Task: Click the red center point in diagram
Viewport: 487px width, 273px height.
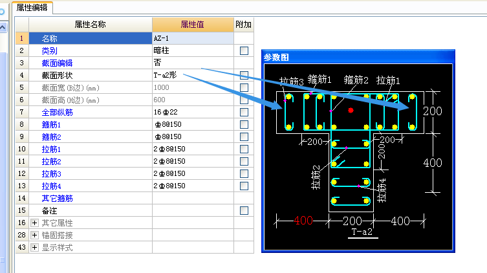Action: 351,110
